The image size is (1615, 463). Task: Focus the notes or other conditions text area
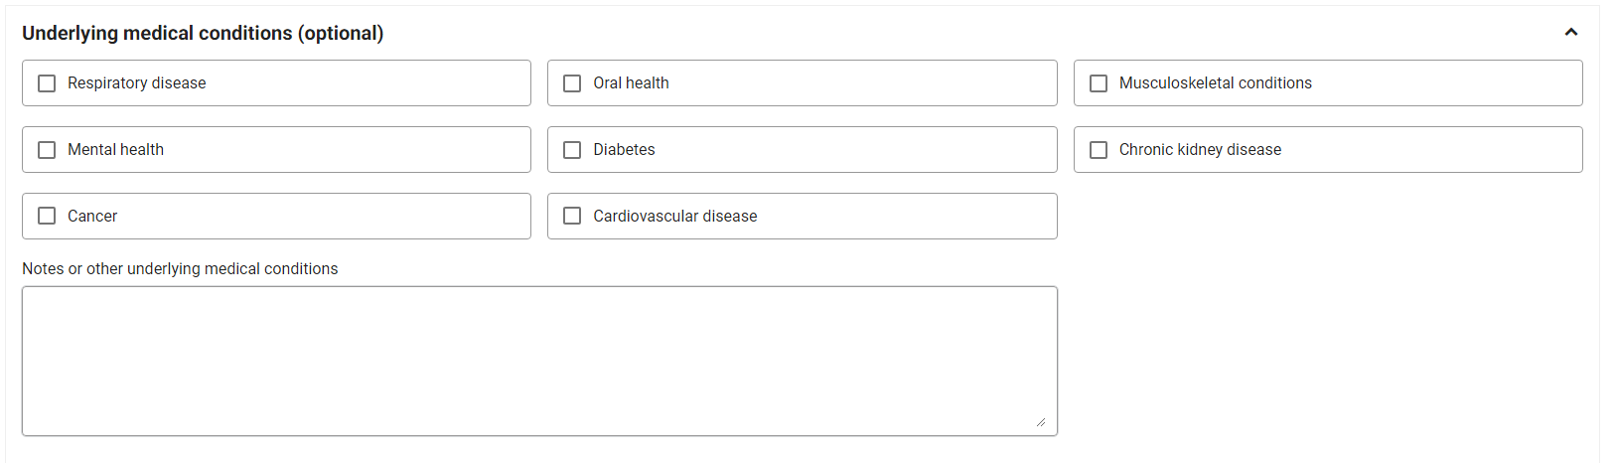click(539, 361)
